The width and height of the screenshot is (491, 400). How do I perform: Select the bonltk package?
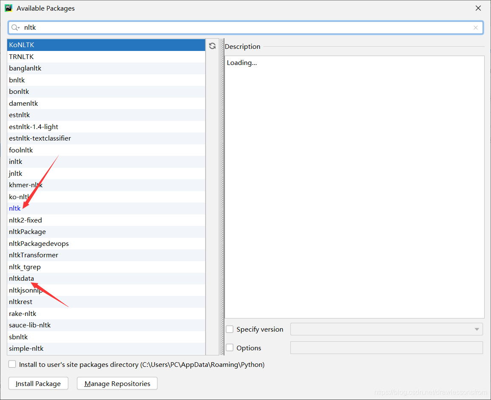click(x=106, y=92)
